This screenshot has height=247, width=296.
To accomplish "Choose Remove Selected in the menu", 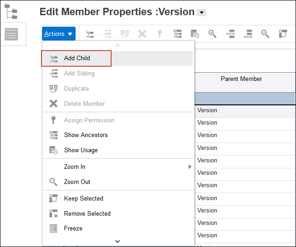I will tap(118, 214).
